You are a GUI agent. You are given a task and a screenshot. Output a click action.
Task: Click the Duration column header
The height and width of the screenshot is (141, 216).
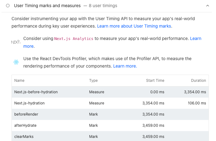[198, 81]
